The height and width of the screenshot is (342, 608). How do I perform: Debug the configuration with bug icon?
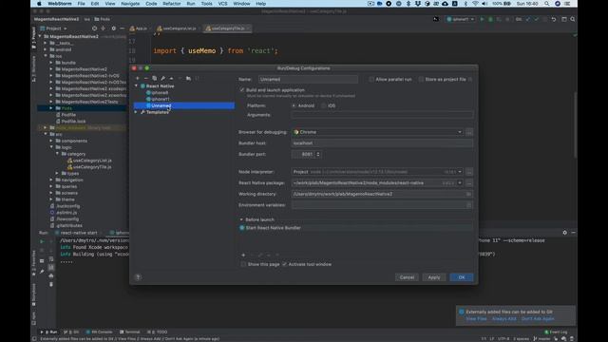(x=490, y=19)
